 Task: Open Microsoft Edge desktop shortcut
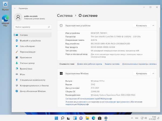5,21
